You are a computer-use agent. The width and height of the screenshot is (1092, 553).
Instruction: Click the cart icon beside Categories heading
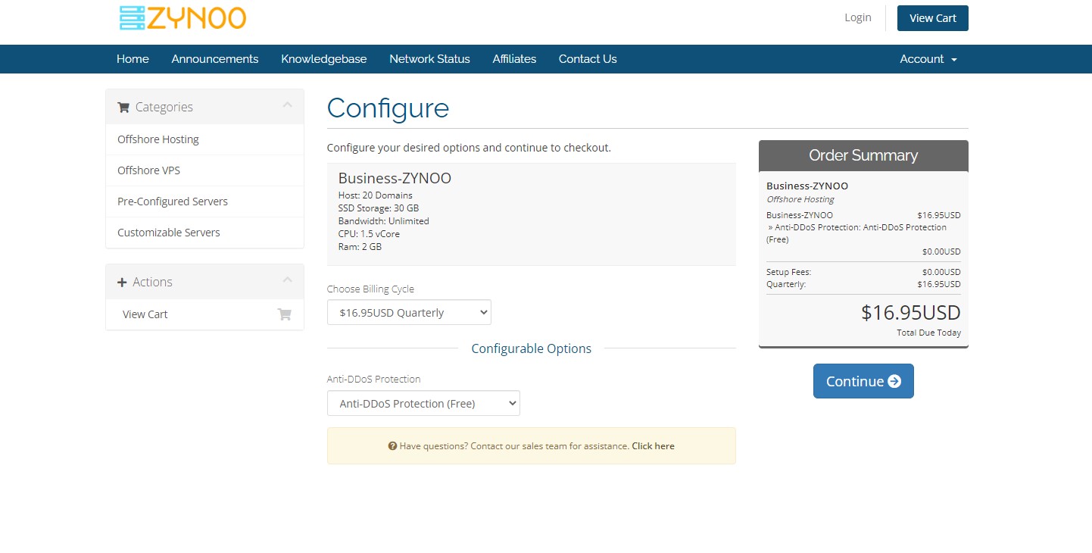tap(123, 108)
